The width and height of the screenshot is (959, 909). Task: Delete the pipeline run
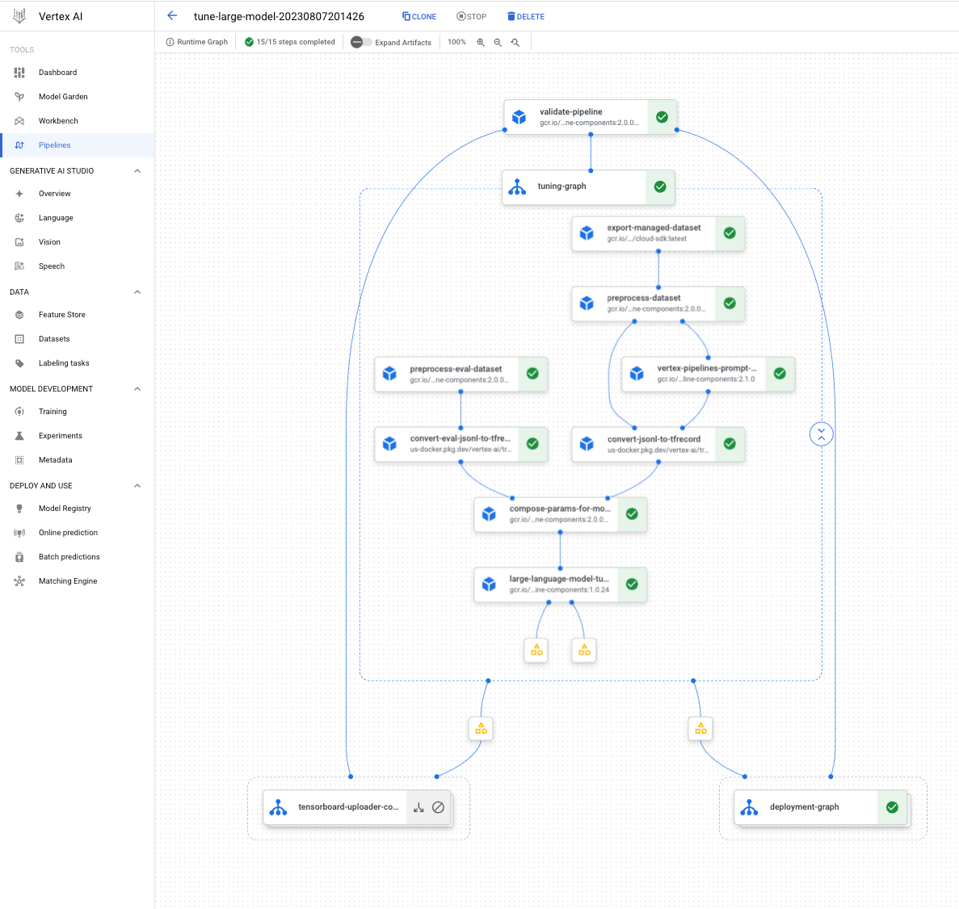(x=526, y=16)
